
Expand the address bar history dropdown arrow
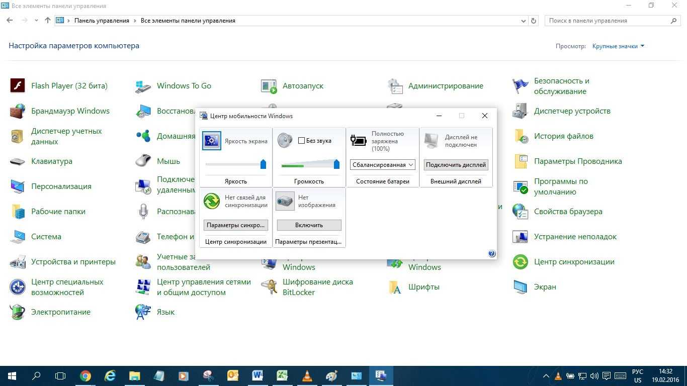pyautogui.click(x=524, y=21)
